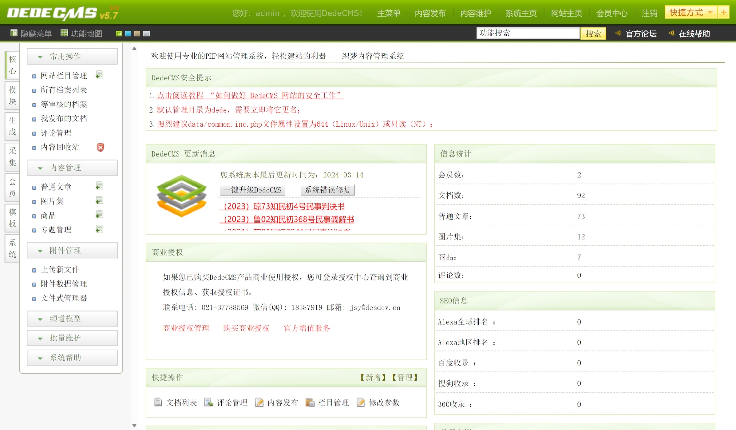Click the 一键升级DedeCMS button
The height and width of the screenshot is (430, 736).
point(252,190)
